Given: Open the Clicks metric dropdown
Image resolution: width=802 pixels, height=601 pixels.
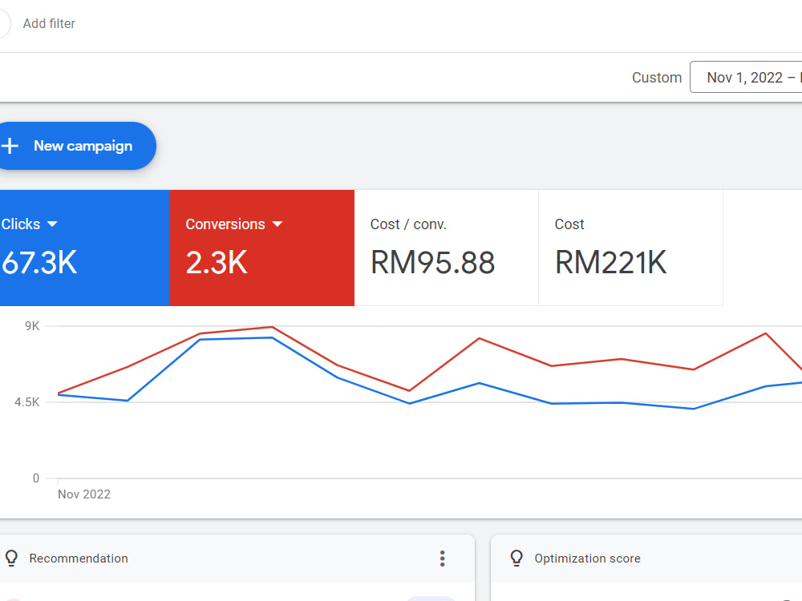Looking at the screenshot, I should (x=52, y=224).
